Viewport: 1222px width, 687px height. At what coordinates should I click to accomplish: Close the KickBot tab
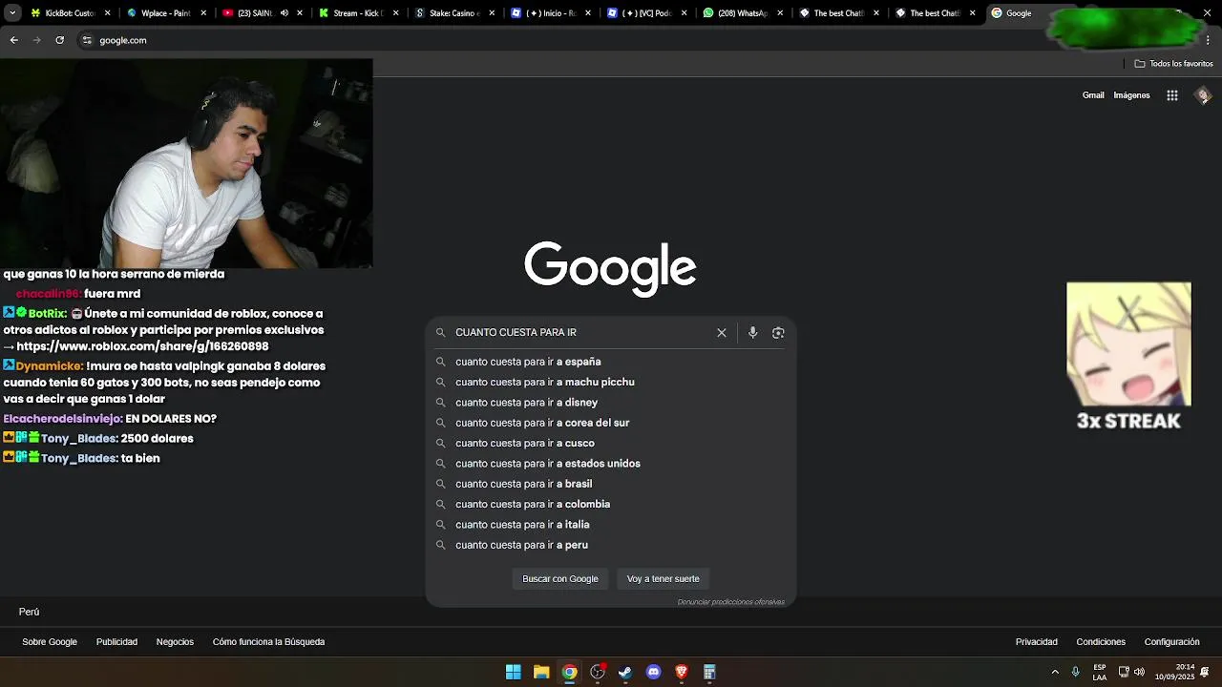108,13
